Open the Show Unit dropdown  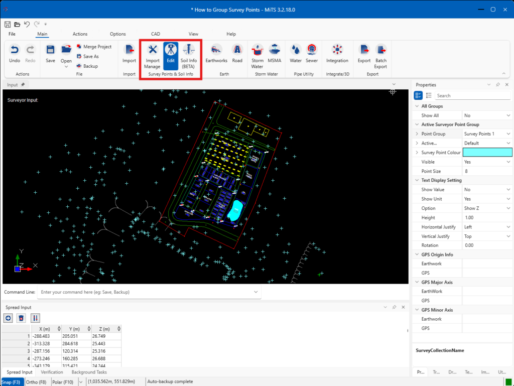tap(508, 199)
